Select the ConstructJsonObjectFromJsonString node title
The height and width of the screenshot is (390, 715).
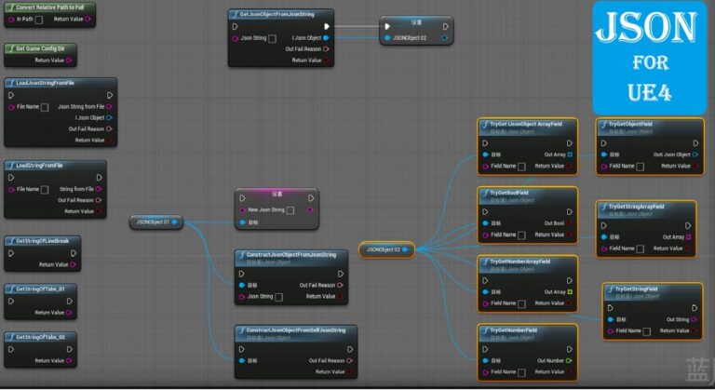[x=290, y=254]
